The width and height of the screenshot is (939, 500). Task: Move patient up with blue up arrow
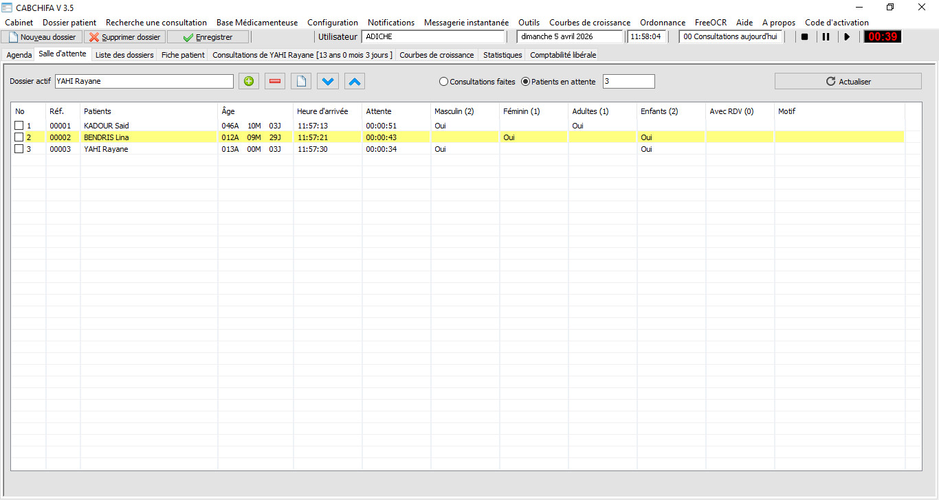(355, 82)
